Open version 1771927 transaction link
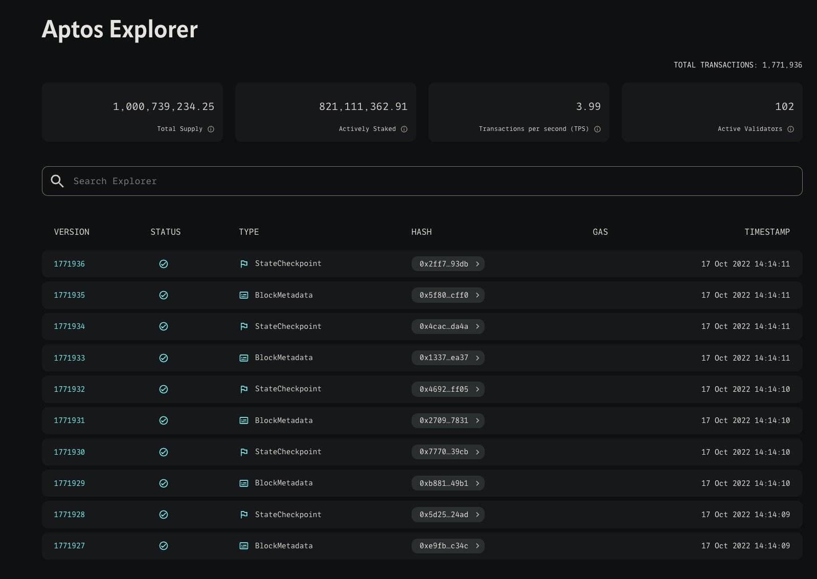The width and height of the screenshot is (817, 579). click(x=70, y=546)
